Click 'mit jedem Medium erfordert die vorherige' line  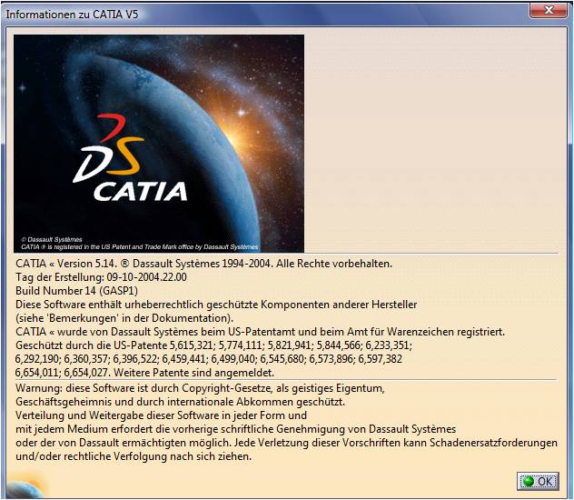click(x=236, y=429)
